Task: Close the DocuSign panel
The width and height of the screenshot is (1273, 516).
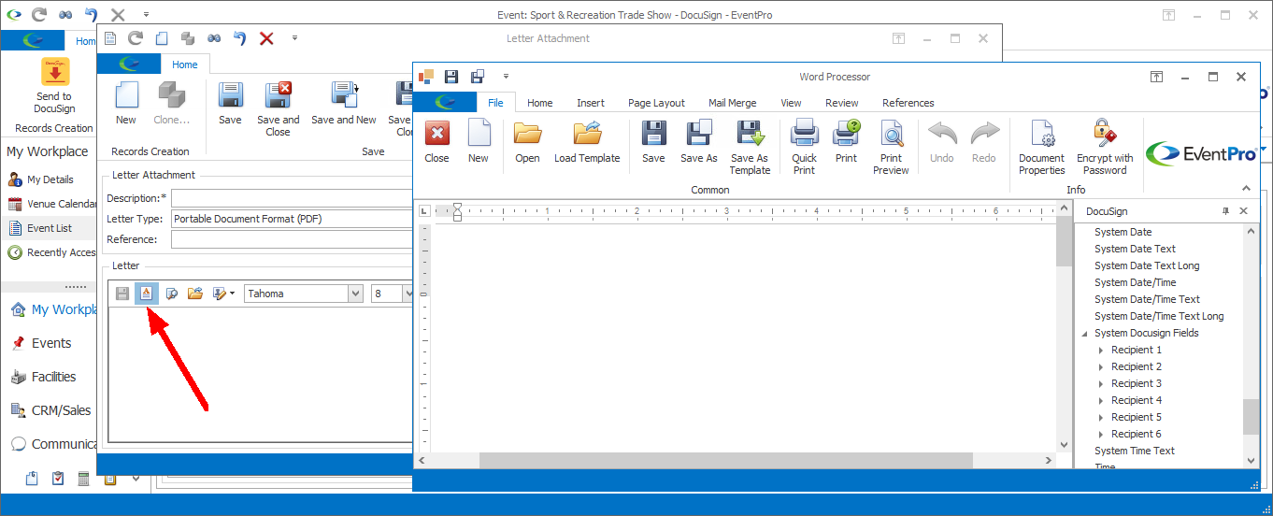Action: point(1244,211)
